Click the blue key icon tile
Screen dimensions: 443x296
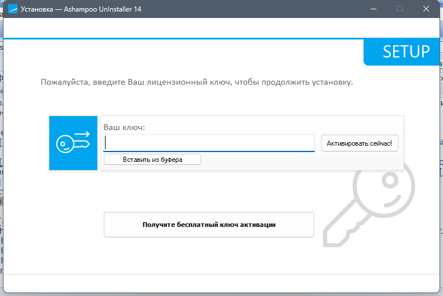tap(73, 143)
